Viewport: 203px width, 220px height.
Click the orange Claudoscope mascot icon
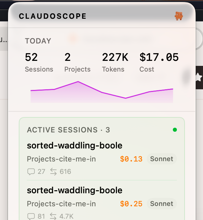179,16
